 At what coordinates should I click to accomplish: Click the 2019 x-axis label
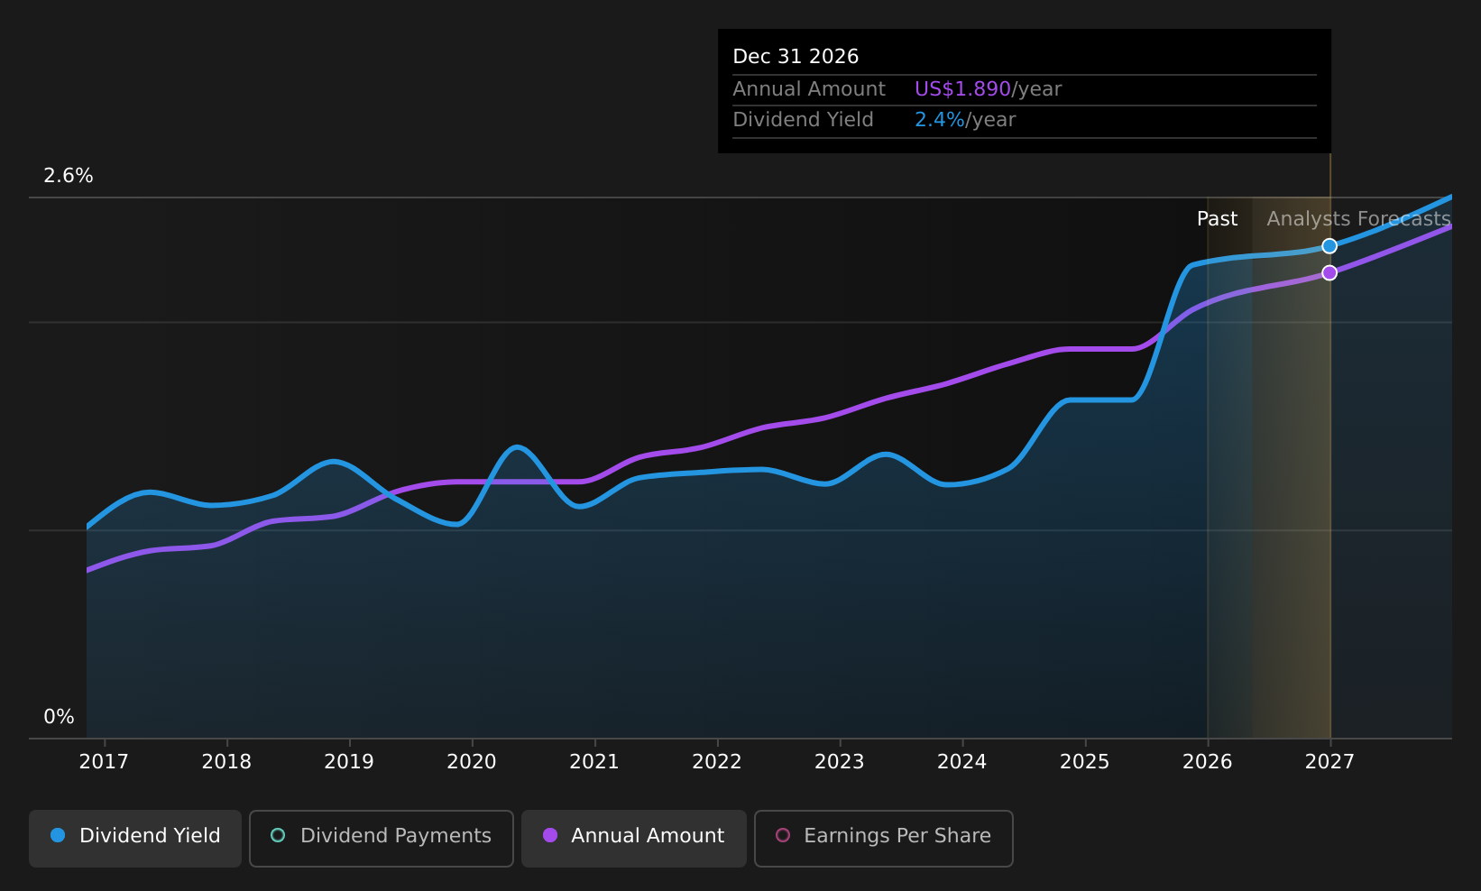click(x=349, y=762)
